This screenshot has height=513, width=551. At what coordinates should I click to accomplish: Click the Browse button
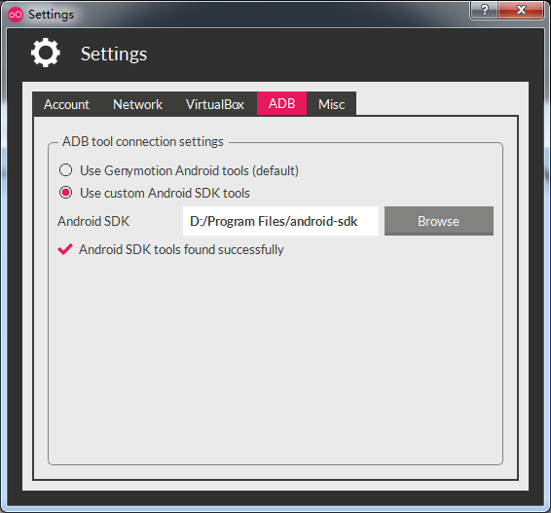click(438, 221)
